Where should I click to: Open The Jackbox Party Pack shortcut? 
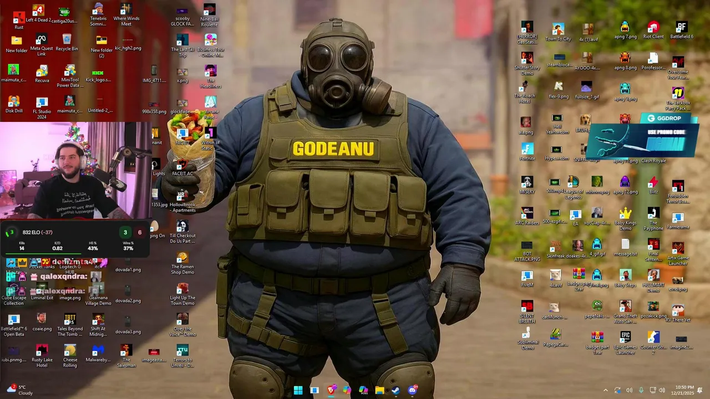[678, 98]
